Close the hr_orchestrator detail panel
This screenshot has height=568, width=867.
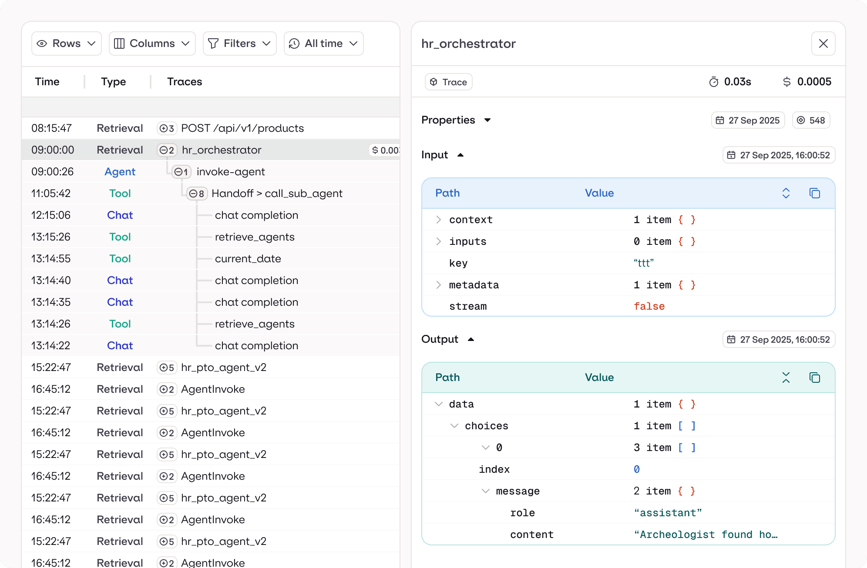[x=823, y=43]
